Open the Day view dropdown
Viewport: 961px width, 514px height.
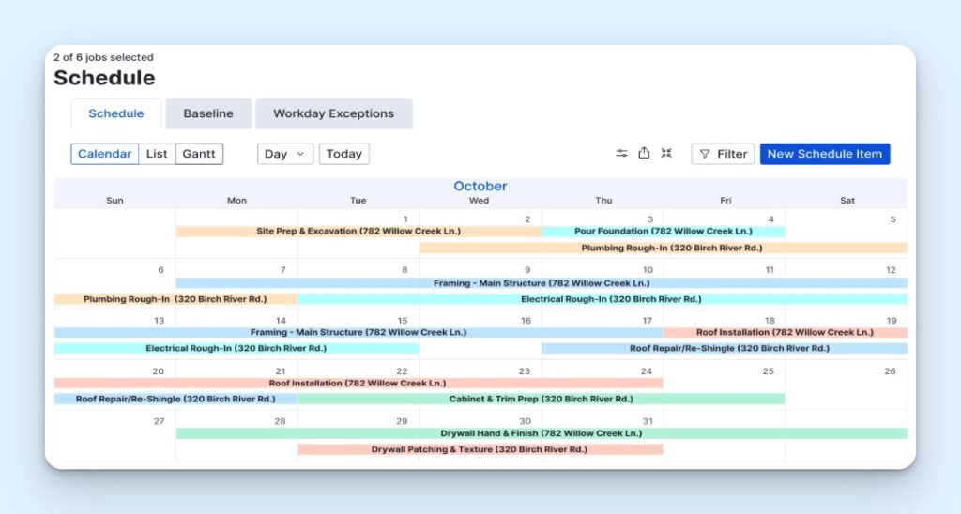coord(285,154)
